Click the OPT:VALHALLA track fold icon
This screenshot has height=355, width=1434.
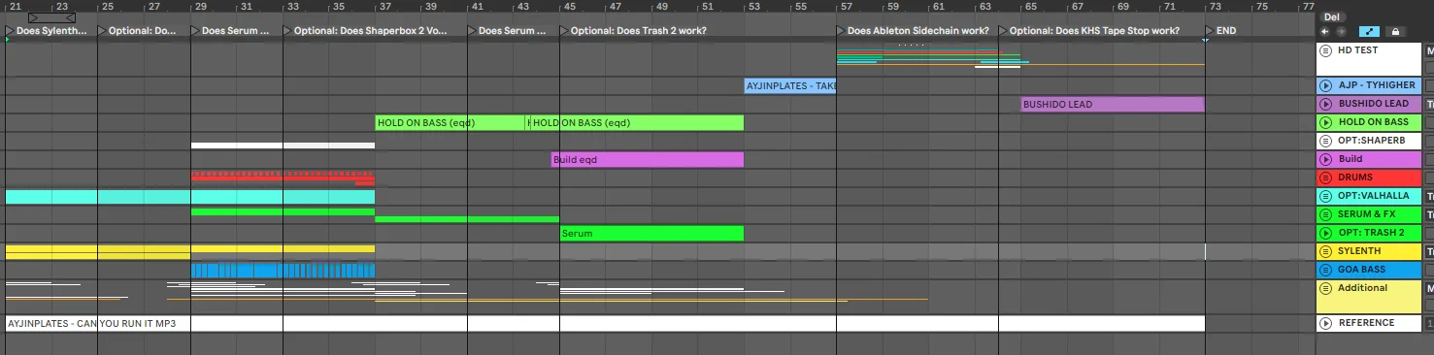click(x=1326, y=196)
